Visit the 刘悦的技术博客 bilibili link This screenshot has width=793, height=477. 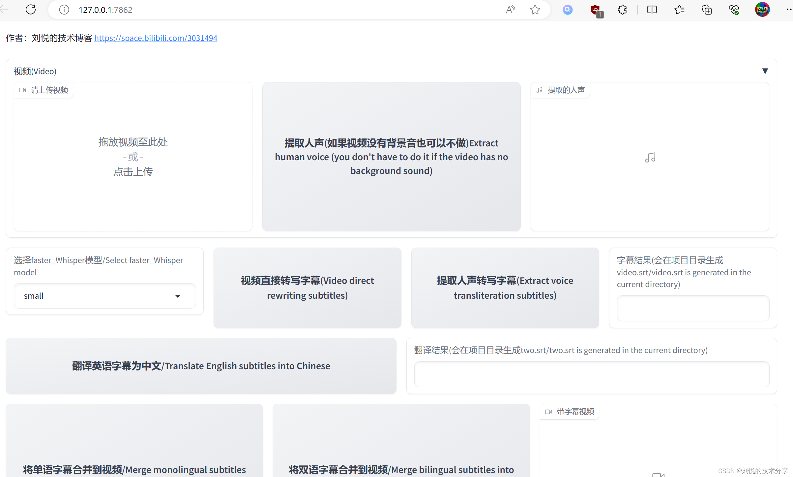(156, 38)
